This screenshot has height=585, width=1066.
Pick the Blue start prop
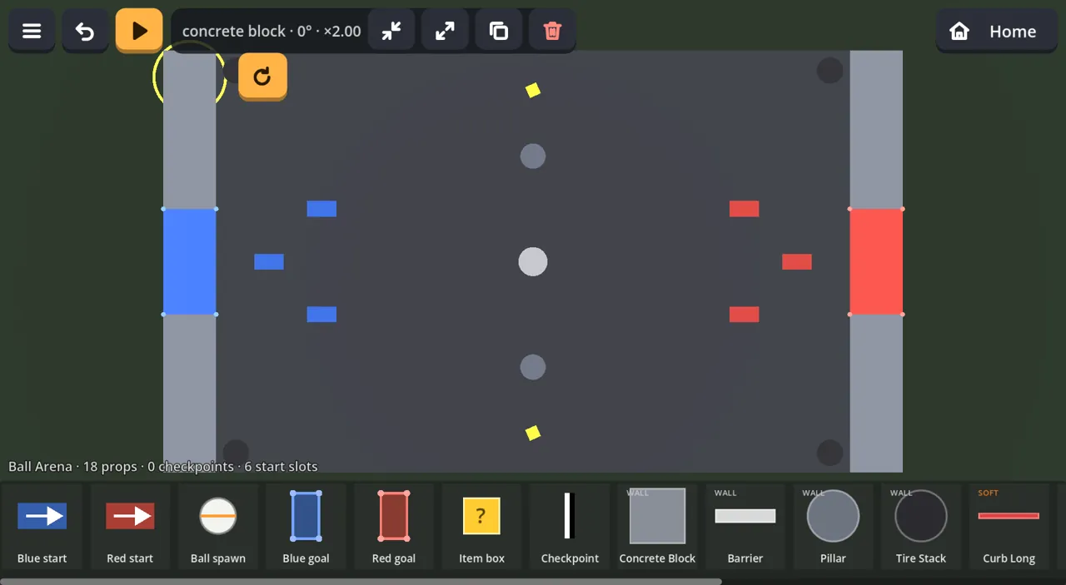42,526
